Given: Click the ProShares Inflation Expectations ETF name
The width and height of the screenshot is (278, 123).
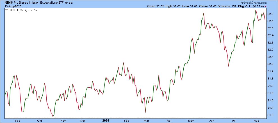Looking at the screenshot, I should (38, 3).
